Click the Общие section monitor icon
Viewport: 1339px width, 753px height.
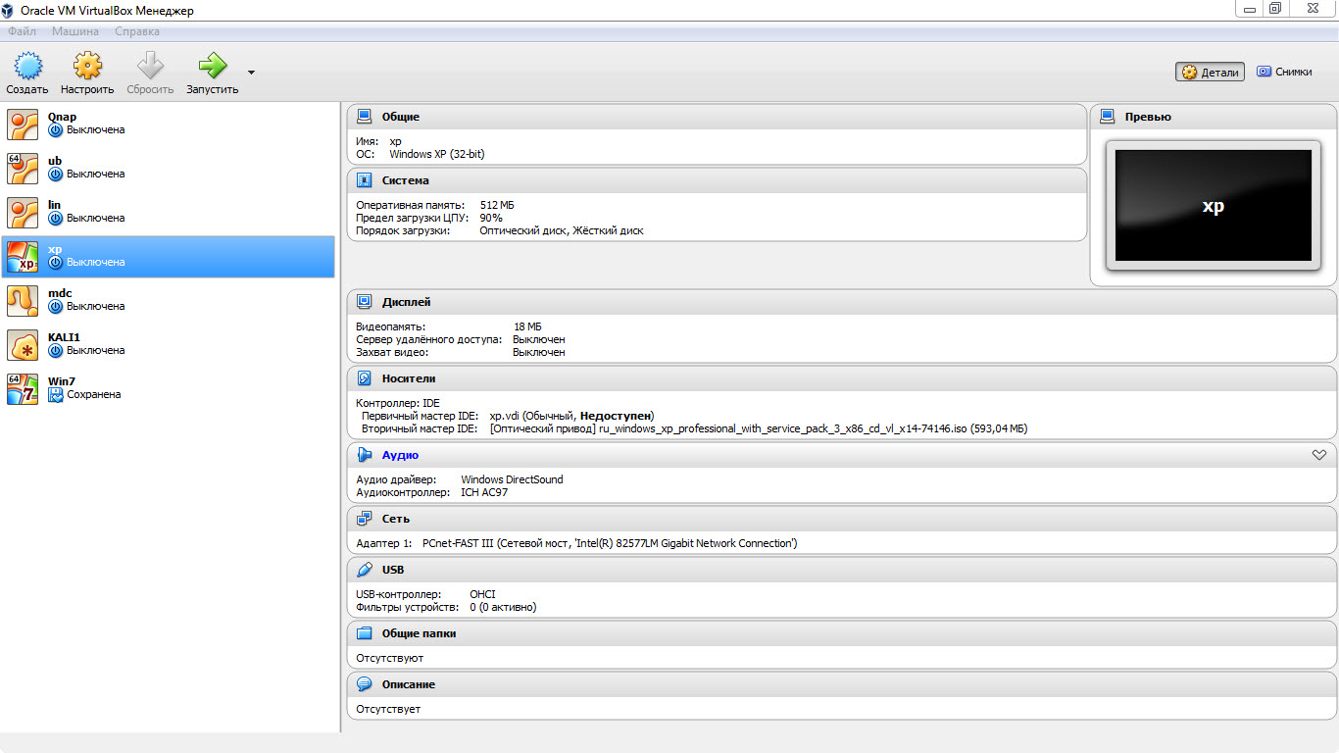pyautogui.click(x=365, y=117)
